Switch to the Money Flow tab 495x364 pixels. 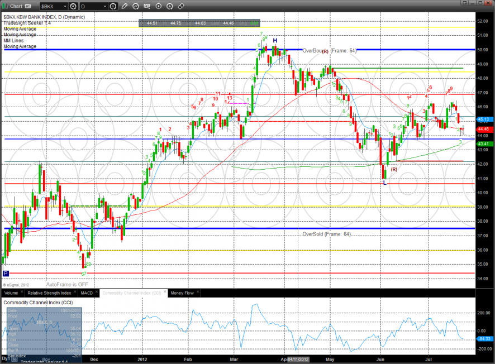[182, 293]
